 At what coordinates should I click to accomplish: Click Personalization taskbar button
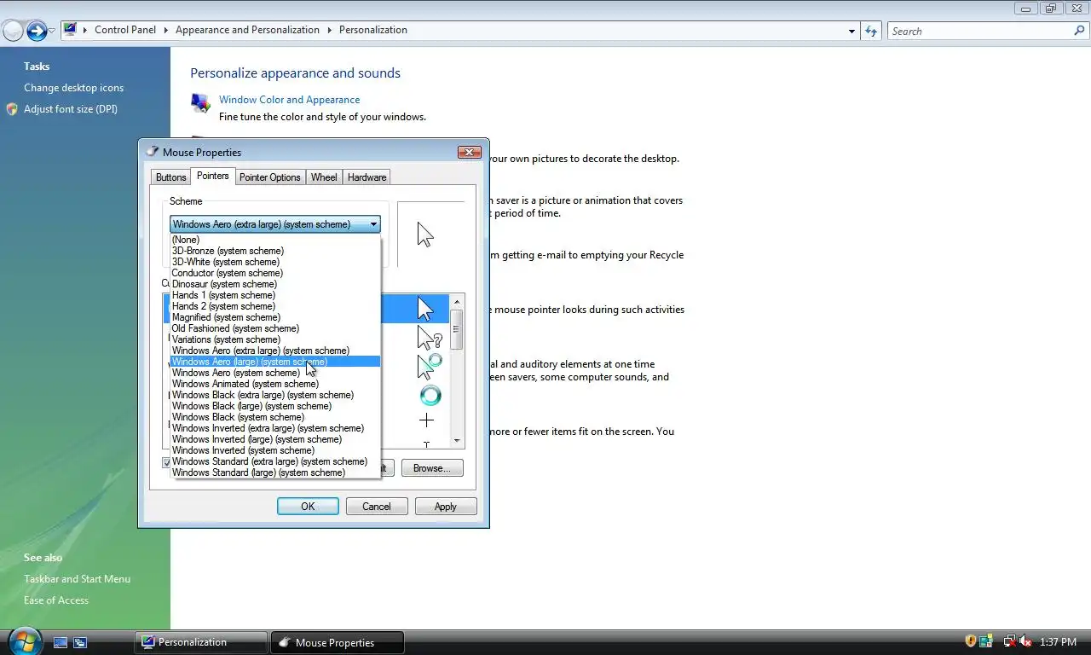201,642
